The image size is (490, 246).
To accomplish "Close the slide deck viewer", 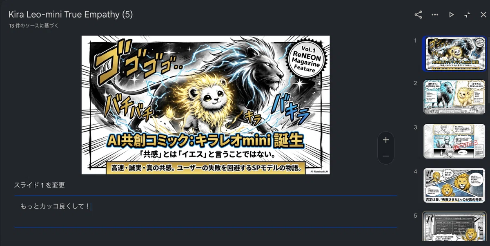I will 483,15.
